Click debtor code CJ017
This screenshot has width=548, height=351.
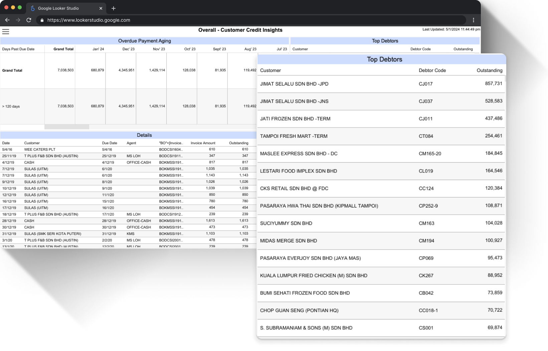(425, 84)
